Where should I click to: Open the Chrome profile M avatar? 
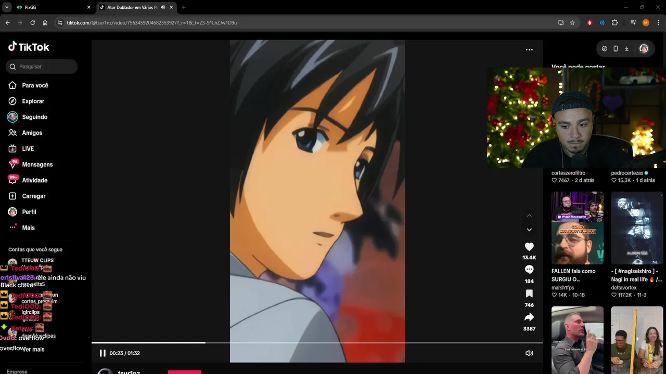[646, 23]
